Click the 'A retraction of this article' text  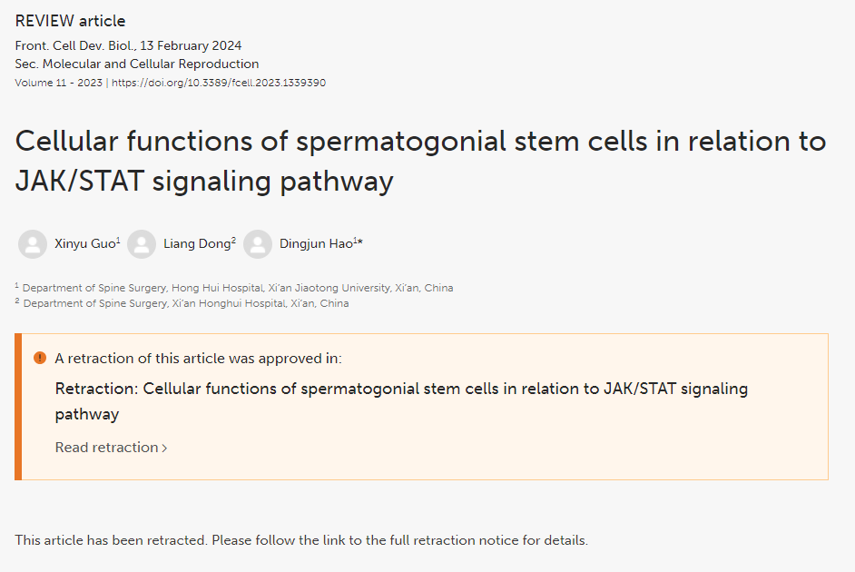pos(198,359)
